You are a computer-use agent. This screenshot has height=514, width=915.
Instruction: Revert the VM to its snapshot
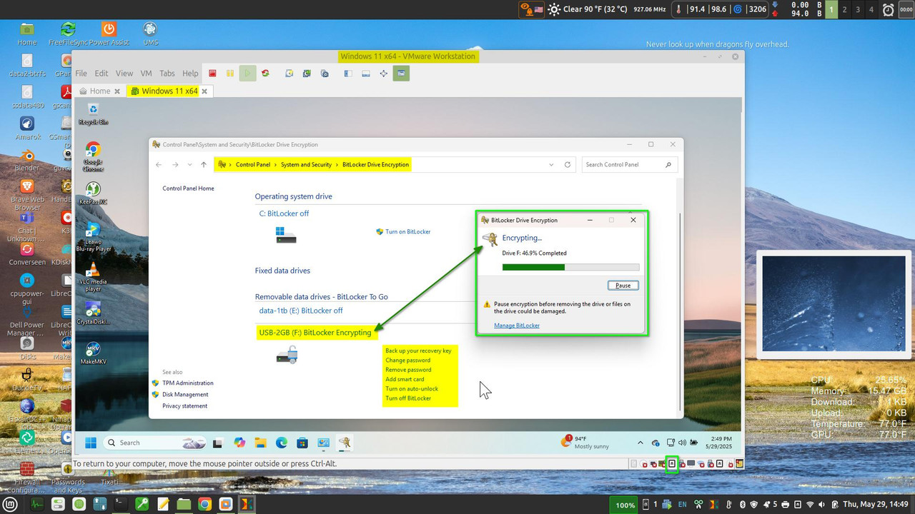click(306, 73)
